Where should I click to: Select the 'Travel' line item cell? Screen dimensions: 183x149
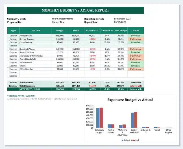[36, 66]
